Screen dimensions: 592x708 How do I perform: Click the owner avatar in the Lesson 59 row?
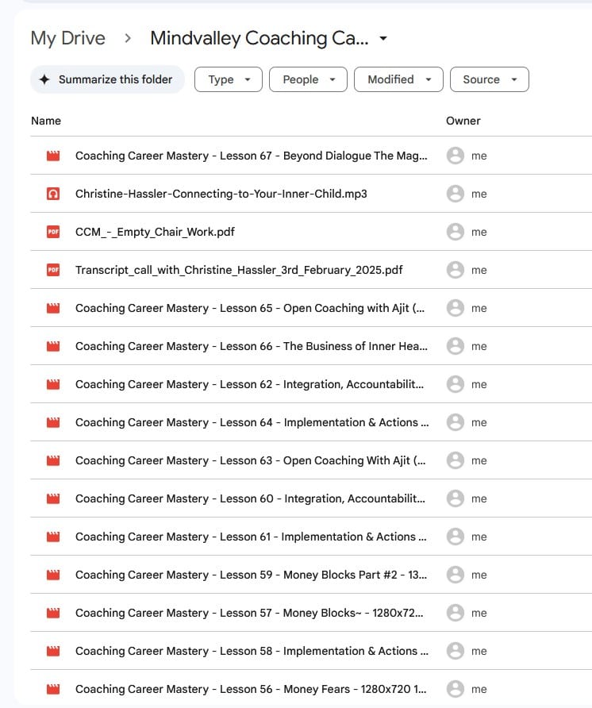pos(455,575)
